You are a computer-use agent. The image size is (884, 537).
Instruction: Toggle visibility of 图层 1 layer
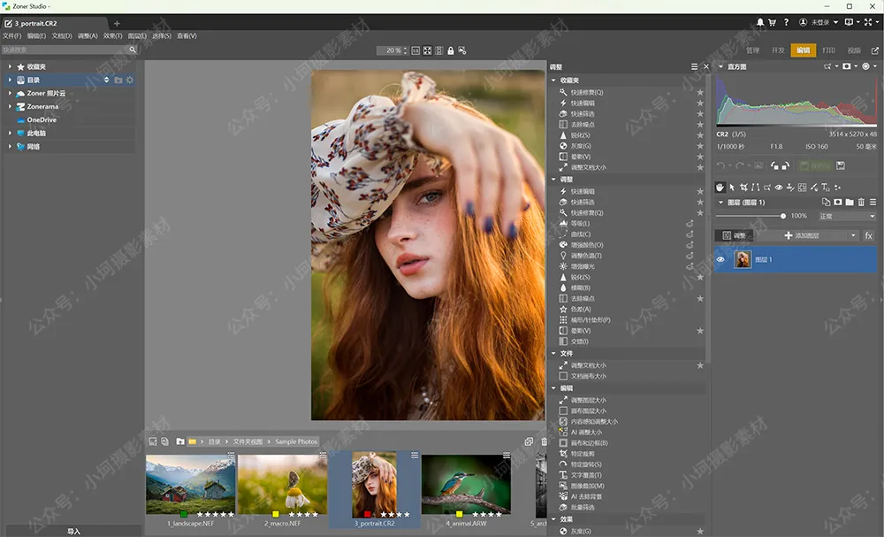pyautogui.click(x=720, y=259)
